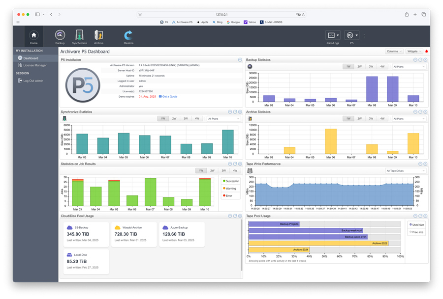Image resolution: width=443 pixels, height=299 pixels.
Task: Open All Plans dropdown in Archive Statistics
Action: pyautogui.click(x=409, y=119)
